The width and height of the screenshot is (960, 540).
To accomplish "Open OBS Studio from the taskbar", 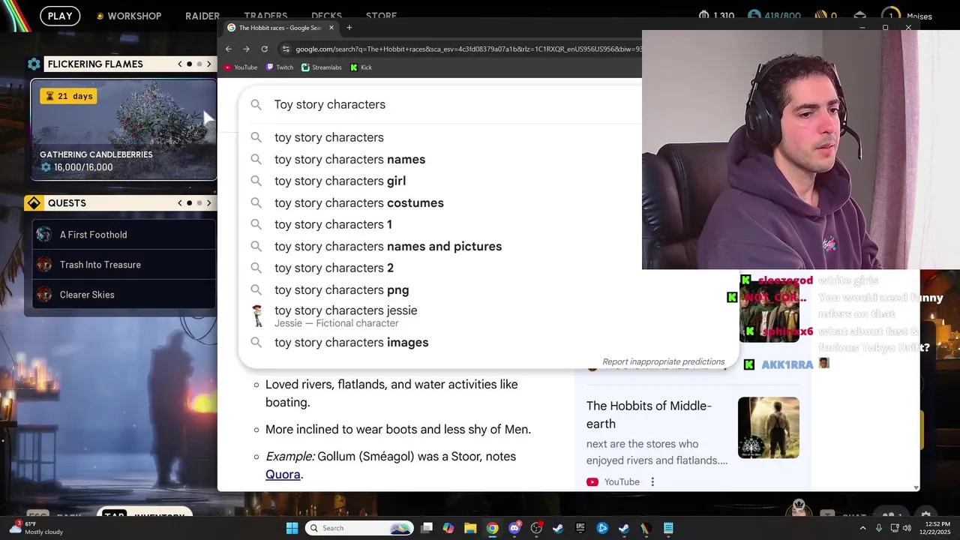I will 536,528.
